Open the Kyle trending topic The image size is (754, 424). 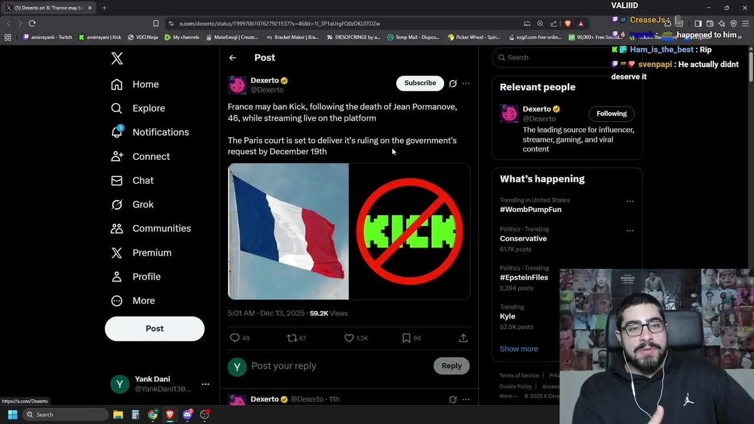pos(507,316)
